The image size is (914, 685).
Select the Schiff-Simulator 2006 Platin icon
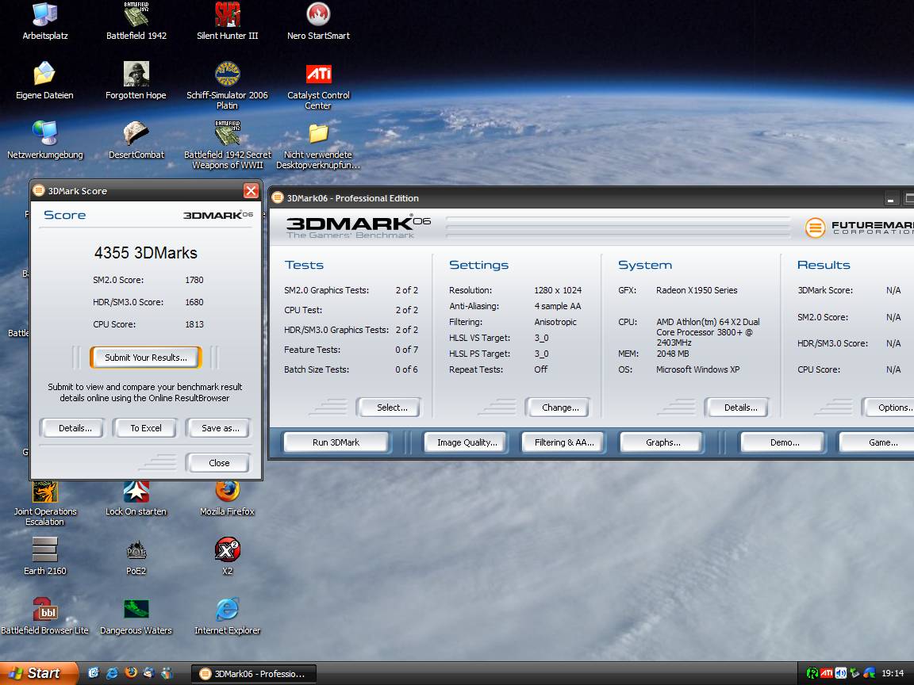(228, 86)
